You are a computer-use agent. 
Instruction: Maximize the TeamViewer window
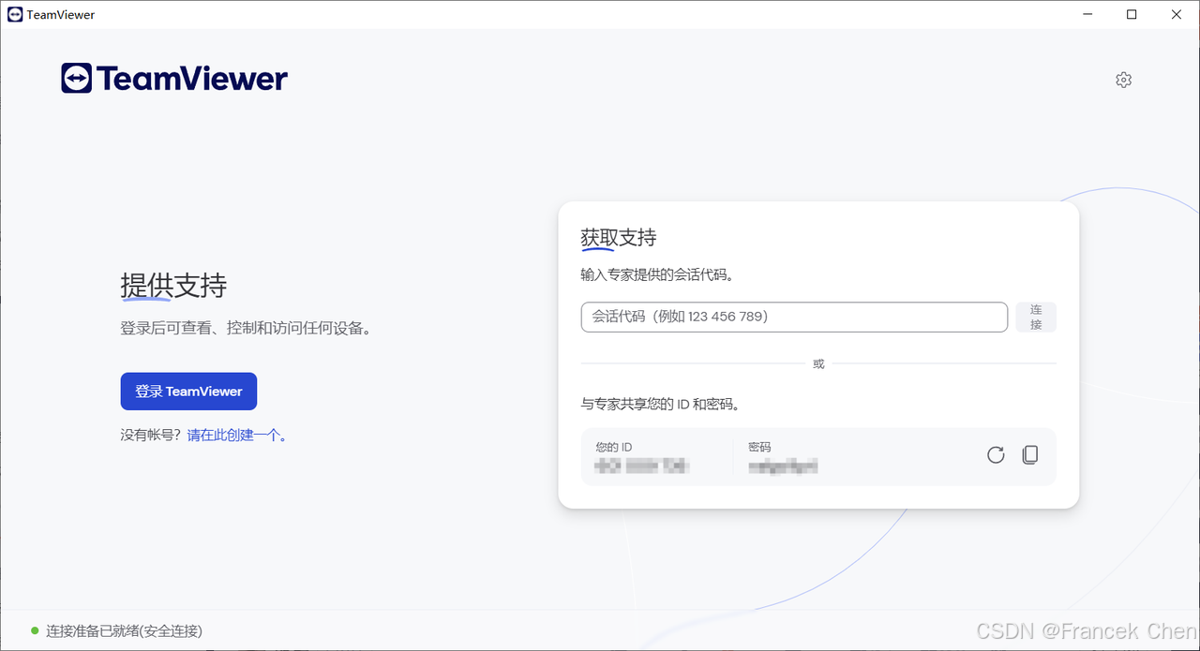click(1132, 14)
